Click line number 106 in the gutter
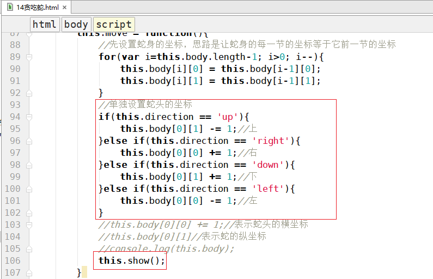This screenshot has height=279, width=433. 12,260
